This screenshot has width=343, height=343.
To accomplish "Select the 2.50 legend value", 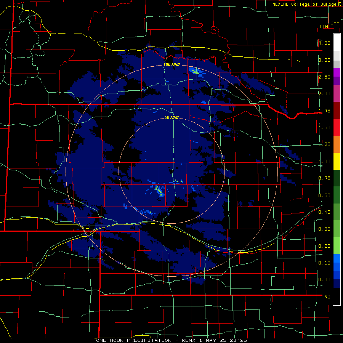I will click(x=324, y=77).
